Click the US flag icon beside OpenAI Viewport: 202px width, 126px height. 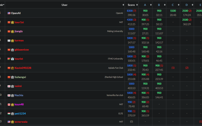click(9, 13)
